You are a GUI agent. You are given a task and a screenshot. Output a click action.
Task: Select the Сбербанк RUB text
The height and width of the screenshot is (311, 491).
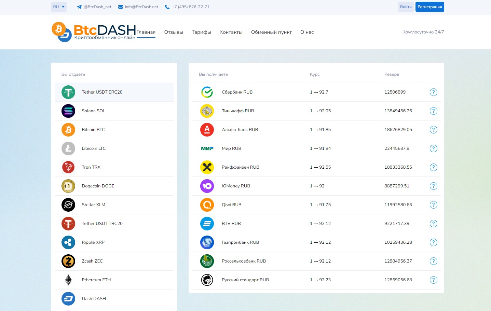(x=237, y=92)
